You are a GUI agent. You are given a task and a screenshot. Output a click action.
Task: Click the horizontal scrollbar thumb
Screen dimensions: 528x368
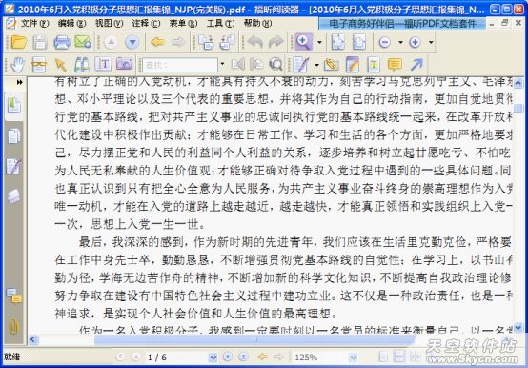(x=254, y=339)
